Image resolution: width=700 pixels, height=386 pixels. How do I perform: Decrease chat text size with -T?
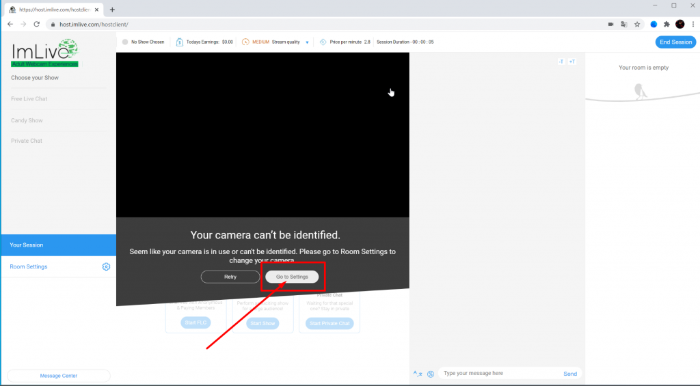click(x=561, y=61)
